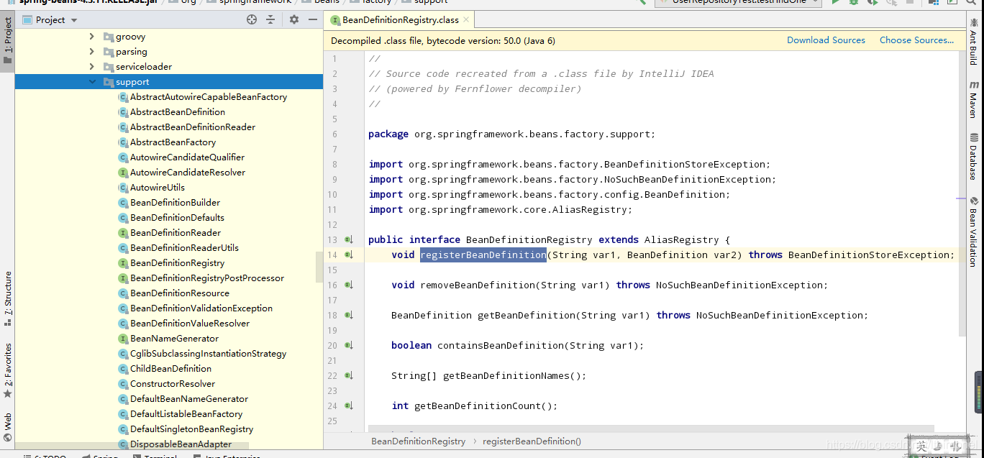This screenshot has width=984, height=458.
Task: Open the Maven tool window
Action: (974, 99)
